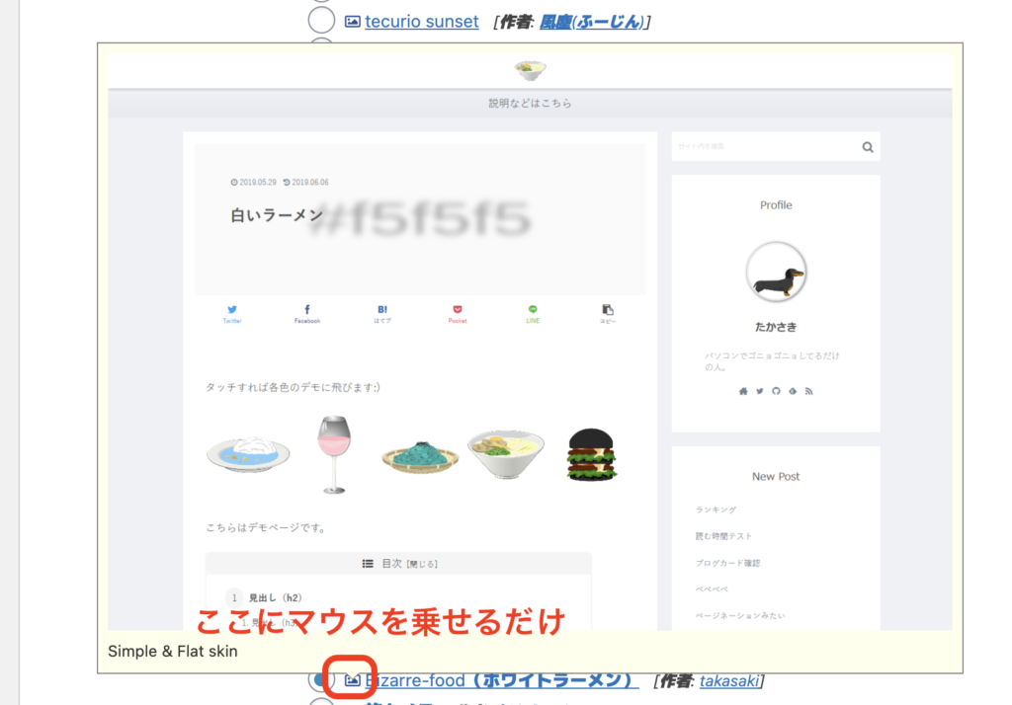Open the tecurio sunset link

[x=421, y=22]
